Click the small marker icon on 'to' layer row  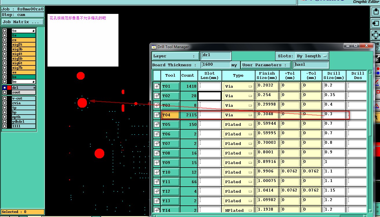click(34, 31)
